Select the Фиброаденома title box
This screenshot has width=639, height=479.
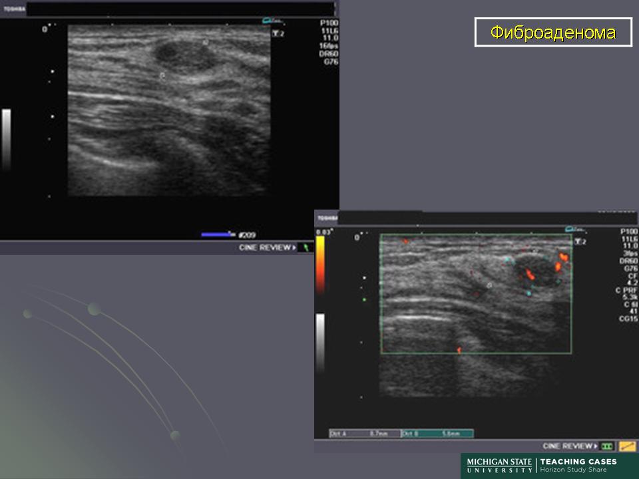[x=553, y=32]
